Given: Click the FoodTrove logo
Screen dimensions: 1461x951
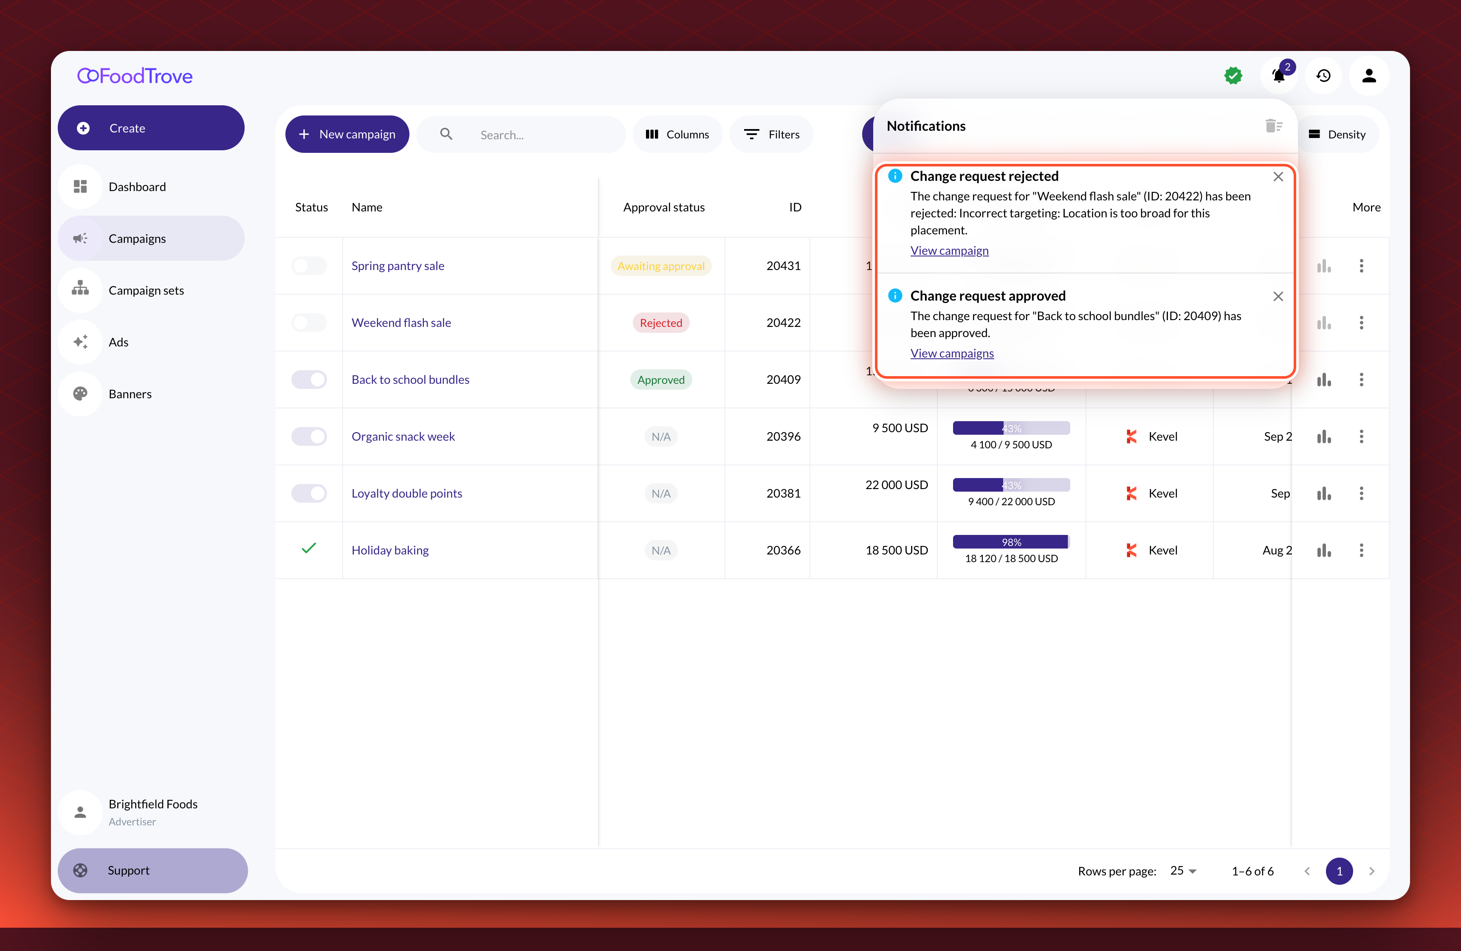Looking at the screenshot, I should point(135,76).
